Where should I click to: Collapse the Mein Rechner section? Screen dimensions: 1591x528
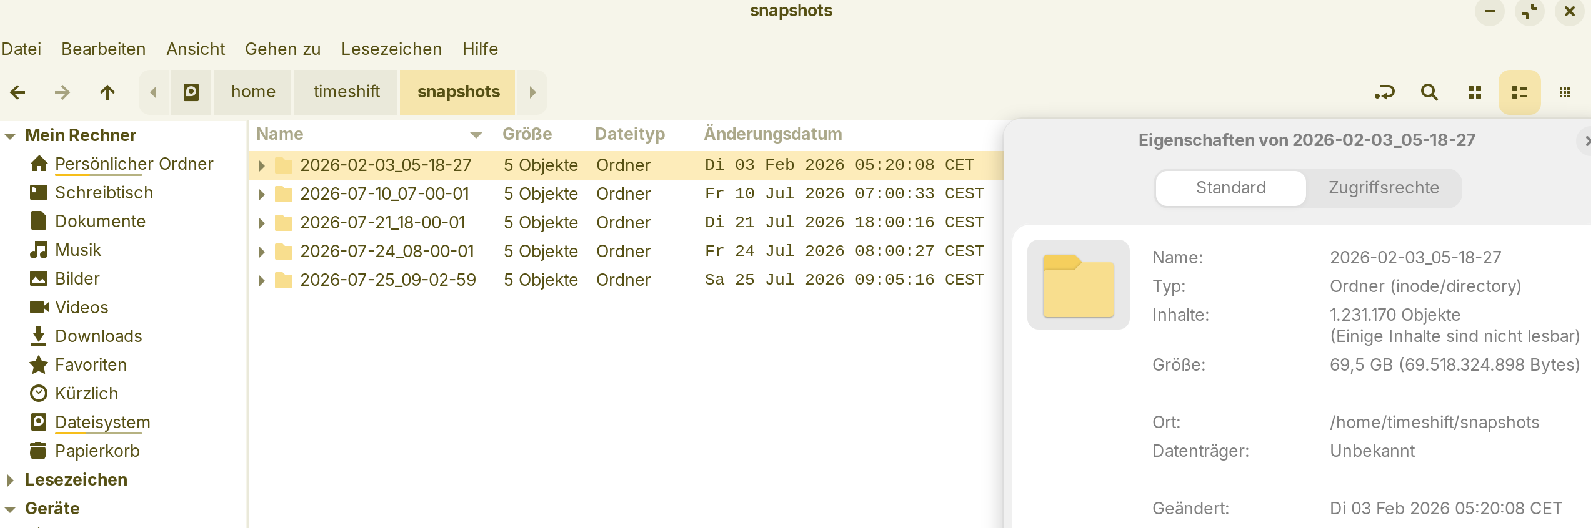10,136
